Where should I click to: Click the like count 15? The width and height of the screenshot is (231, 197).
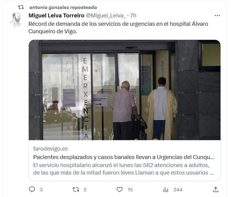pyautogui.click(x=130, y=190)
